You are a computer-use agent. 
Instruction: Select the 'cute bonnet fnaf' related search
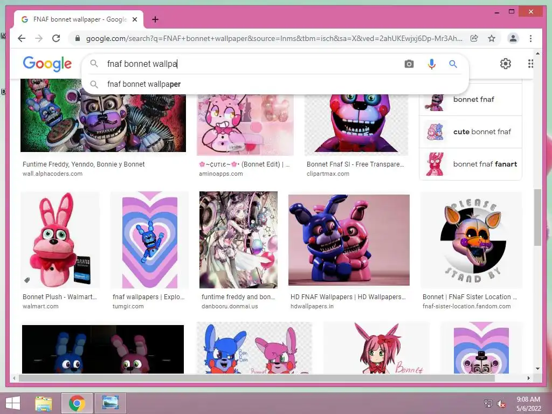point(470,132)
